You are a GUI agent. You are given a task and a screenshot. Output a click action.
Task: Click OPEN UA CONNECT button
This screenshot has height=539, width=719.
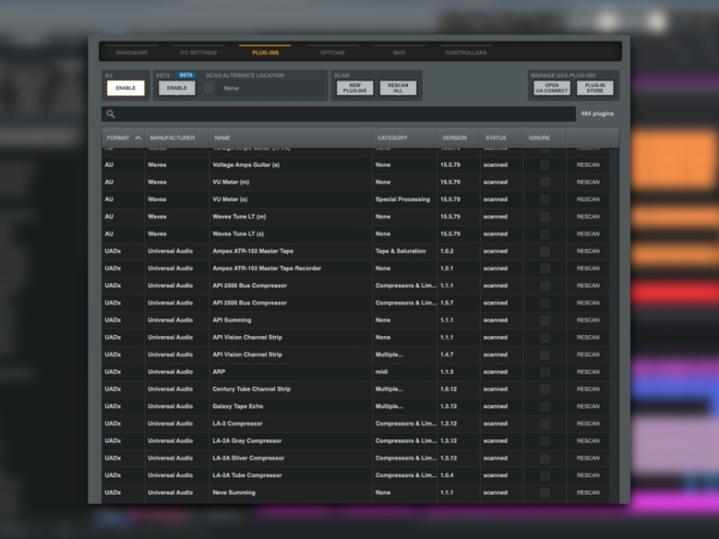pyautogui.click(x=552, y=88)
